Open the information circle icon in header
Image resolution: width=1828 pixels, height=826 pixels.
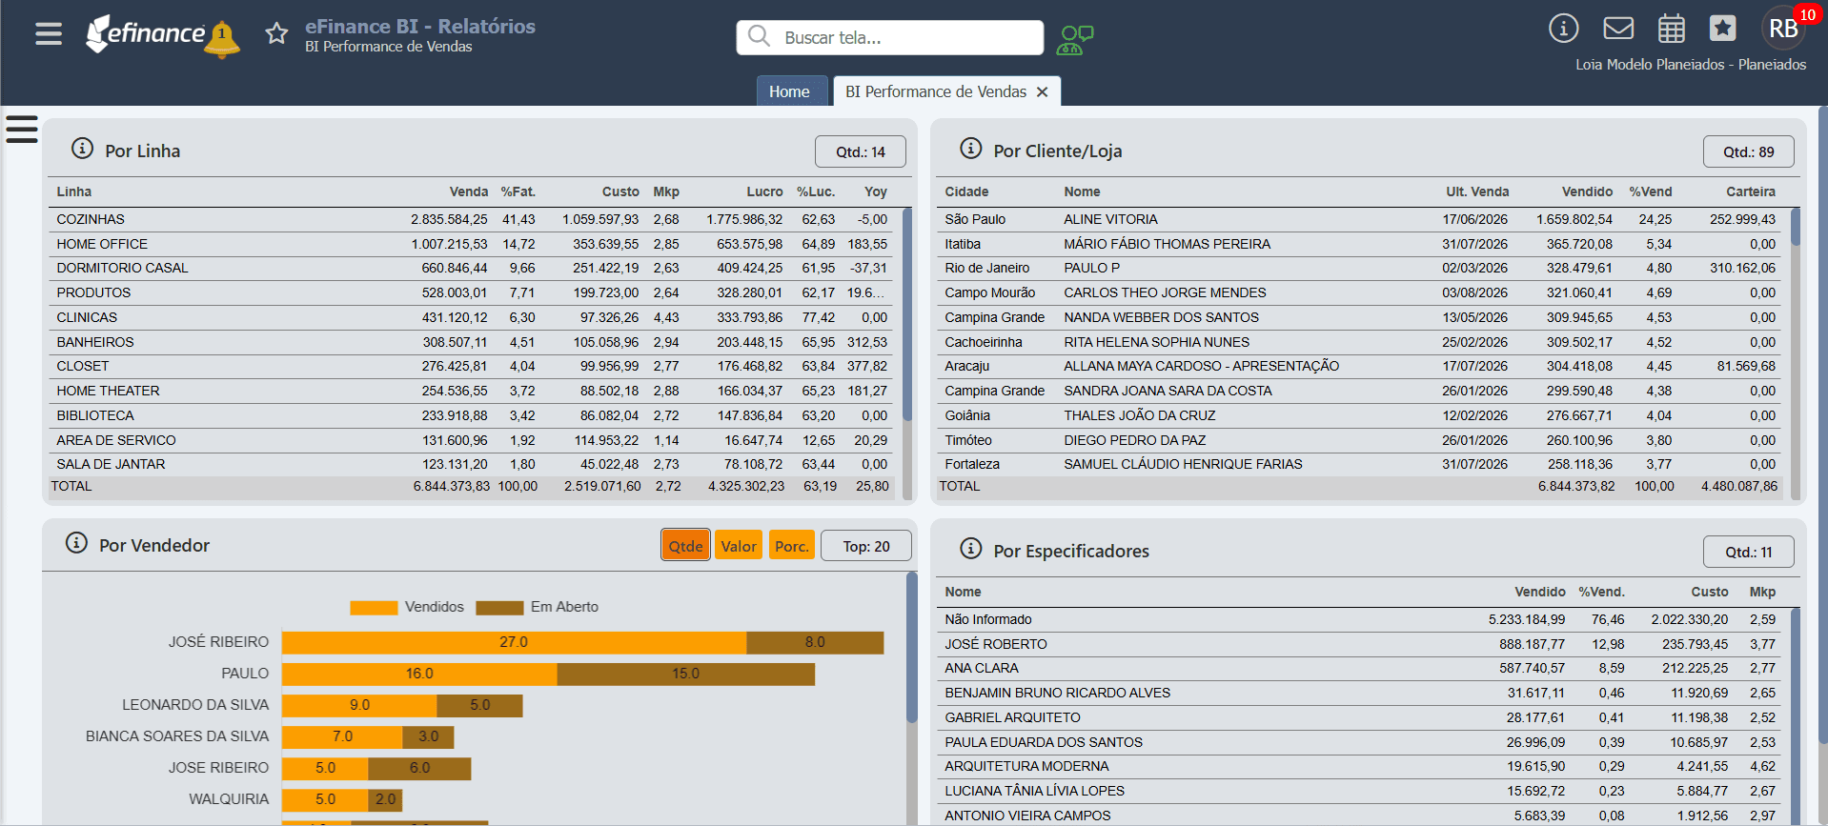click(x=1563, y=29)
